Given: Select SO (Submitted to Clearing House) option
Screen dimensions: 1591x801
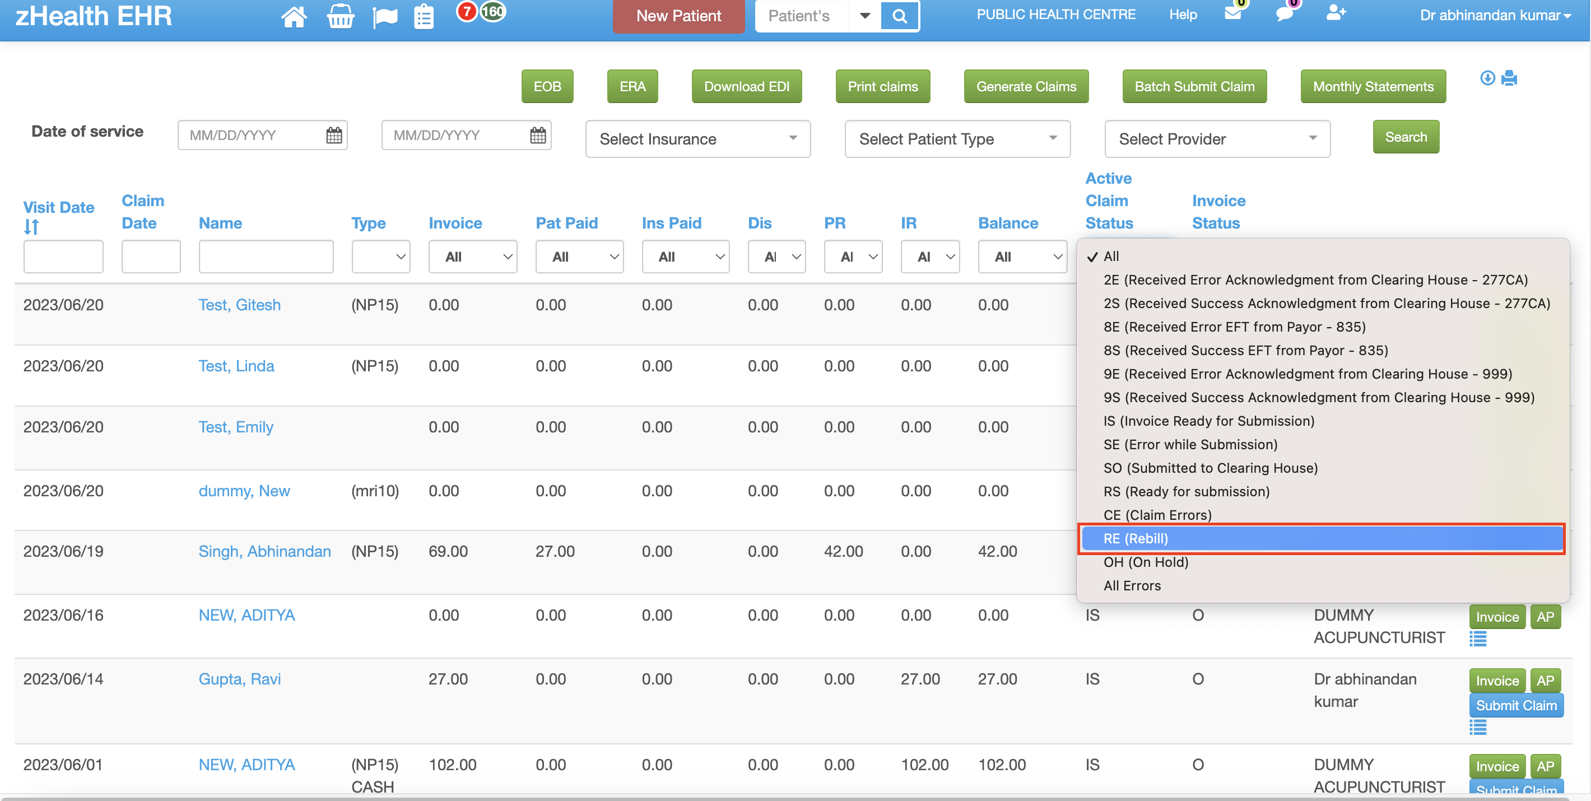Looking at the screenshot, I should click(1321, 468).
